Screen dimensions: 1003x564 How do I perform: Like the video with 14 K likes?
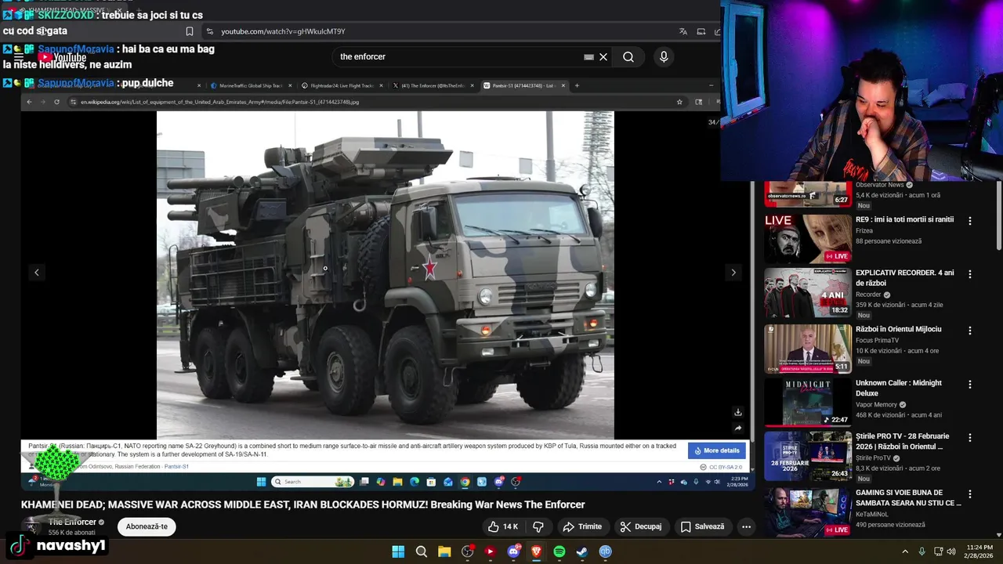pyautogui.click(x=503, y=526)
